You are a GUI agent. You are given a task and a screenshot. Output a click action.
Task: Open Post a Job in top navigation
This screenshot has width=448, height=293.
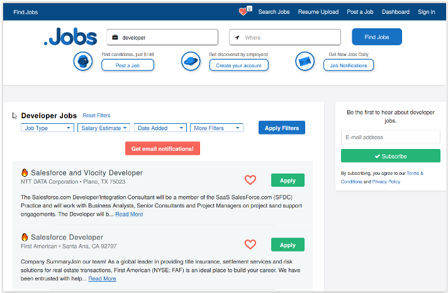coord(360,12)
